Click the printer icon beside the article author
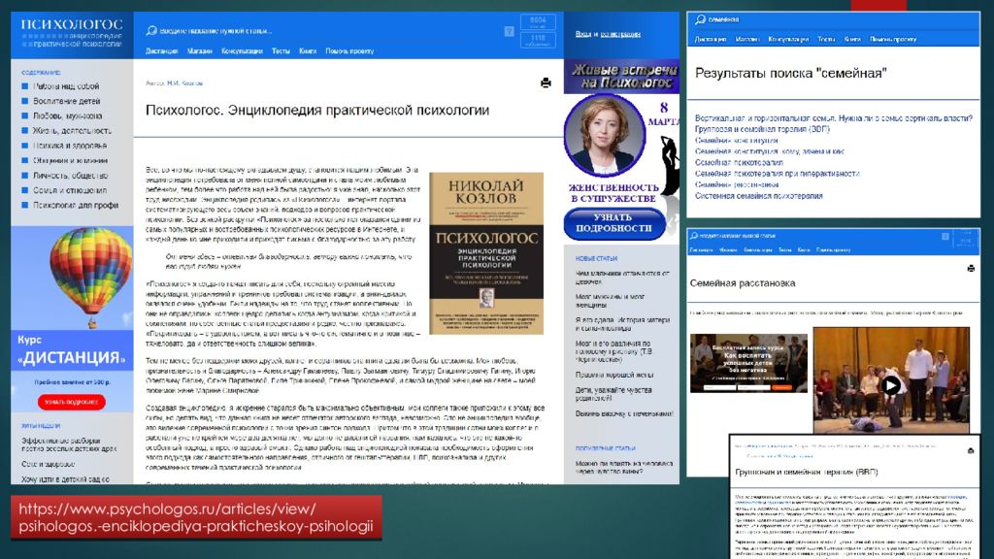 click(x=546, y=83)
